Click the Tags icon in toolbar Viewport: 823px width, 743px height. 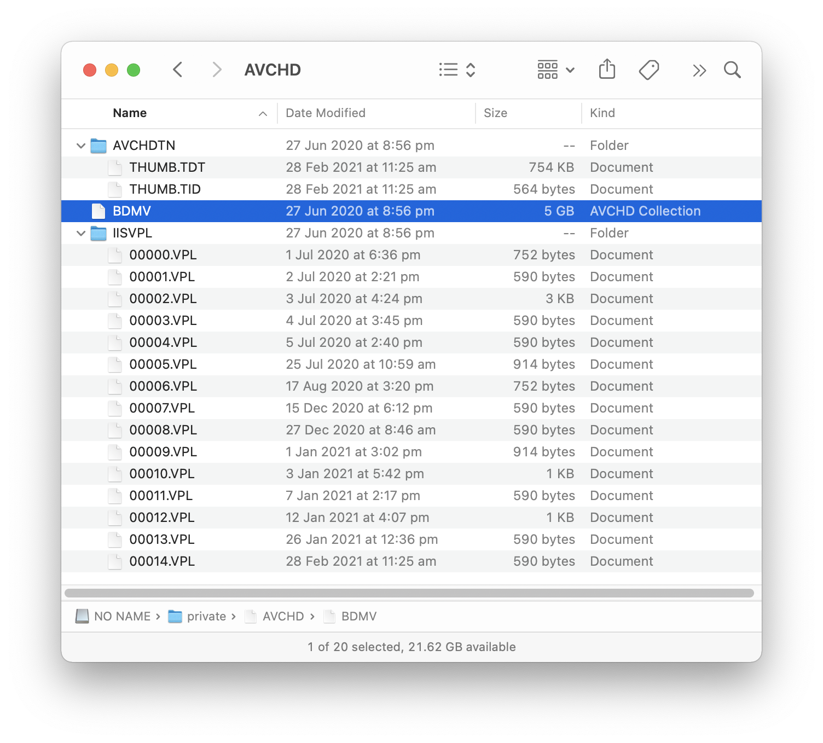649,70
